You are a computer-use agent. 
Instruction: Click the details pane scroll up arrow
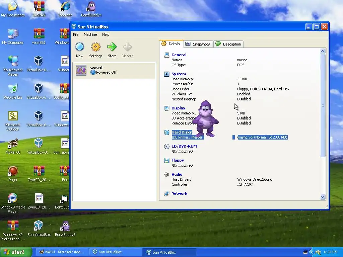point(323,51)
